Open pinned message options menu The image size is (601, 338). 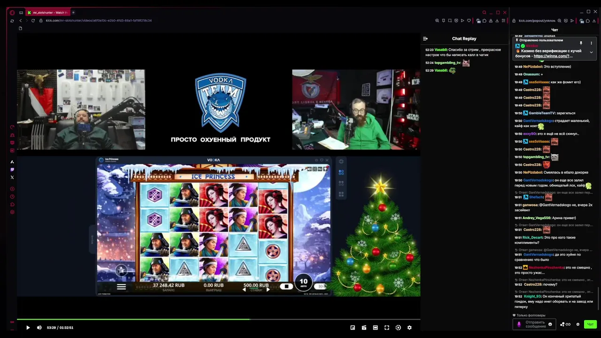[591, 43]
